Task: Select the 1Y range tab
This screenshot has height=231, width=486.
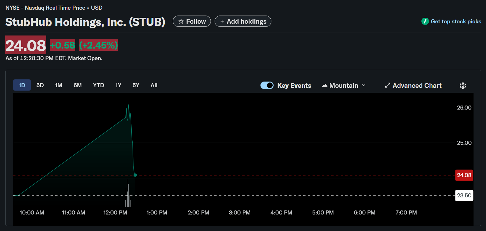Action: pos(118,85)
